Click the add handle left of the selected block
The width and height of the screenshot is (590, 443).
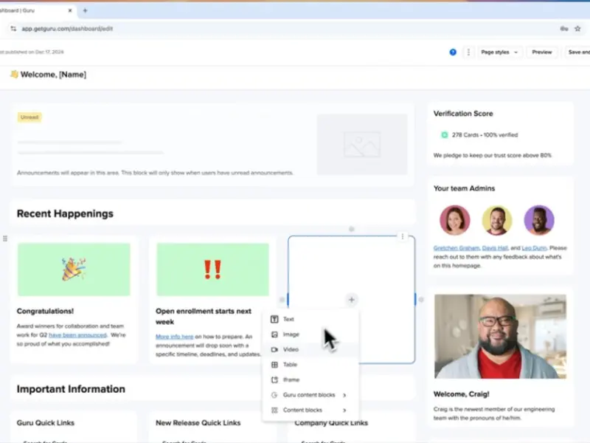pos(282,300)
